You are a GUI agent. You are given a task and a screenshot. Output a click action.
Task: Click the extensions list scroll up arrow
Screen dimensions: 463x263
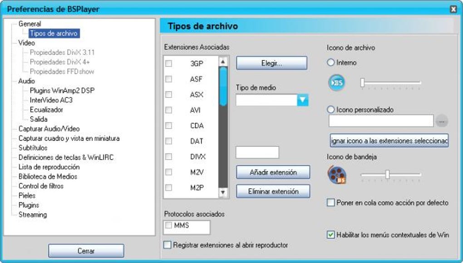coord(223,62)
